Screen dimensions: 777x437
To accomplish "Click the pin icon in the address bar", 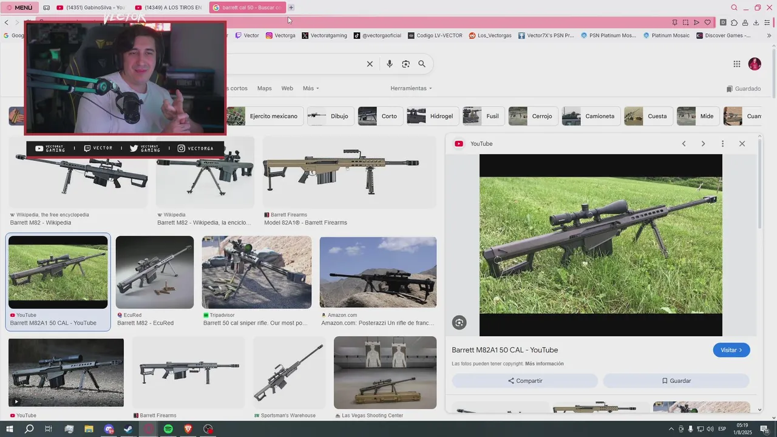I will pyautogui.click(x=674, y=22).
